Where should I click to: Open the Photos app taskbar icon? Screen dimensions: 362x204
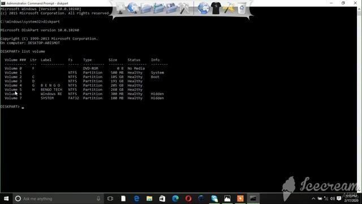point(227,198)
